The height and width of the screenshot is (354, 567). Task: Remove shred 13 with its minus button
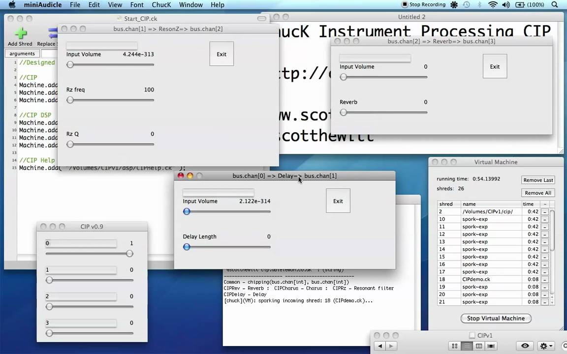click(544, 242)
